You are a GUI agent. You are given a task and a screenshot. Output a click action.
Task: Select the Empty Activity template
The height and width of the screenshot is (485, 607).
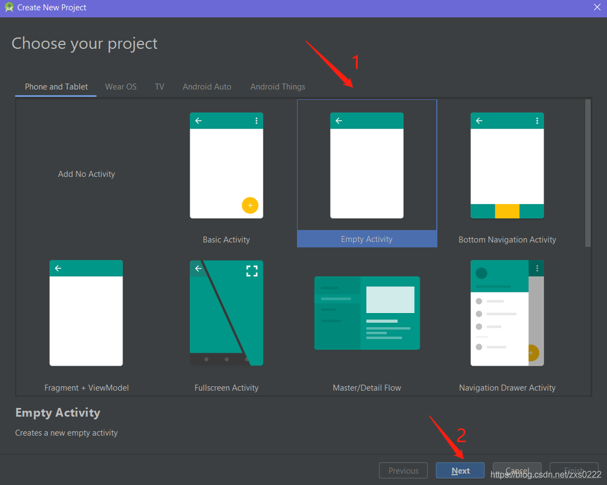[366, 174]
